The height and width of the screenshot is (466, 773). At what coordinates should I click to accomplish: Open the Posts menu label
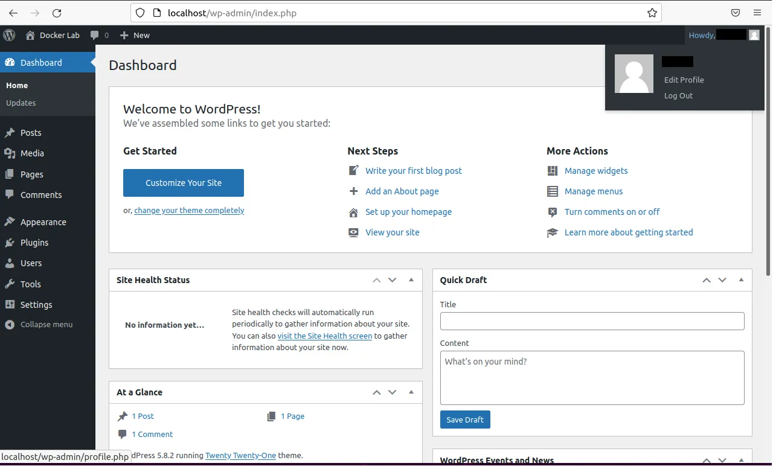(31, 133)
